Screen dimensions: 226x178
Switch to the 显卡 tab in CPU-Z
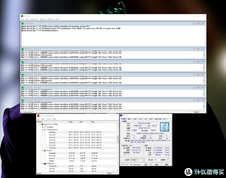tap(151, 119)
